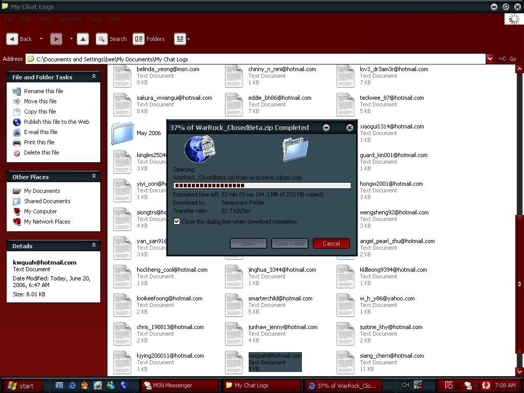Image resolution: width=524 pixels, height=393 pixels.
Task: Click the Back navigation arrow icon
Action: pyautogui.click(x=13, y=39)
